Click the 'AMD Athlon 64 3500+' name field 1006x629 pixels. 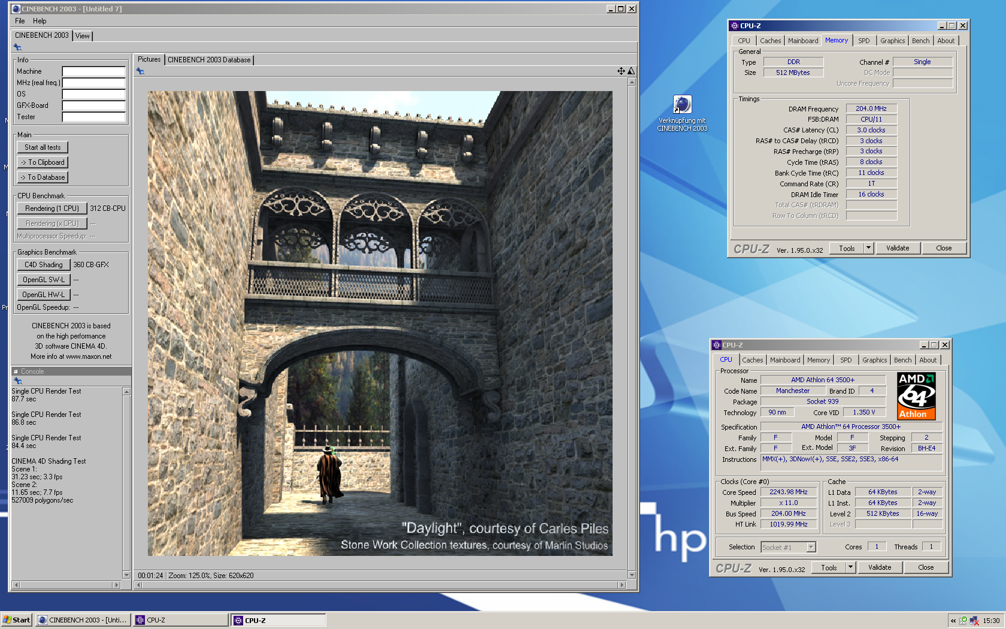tap(823, 380)
